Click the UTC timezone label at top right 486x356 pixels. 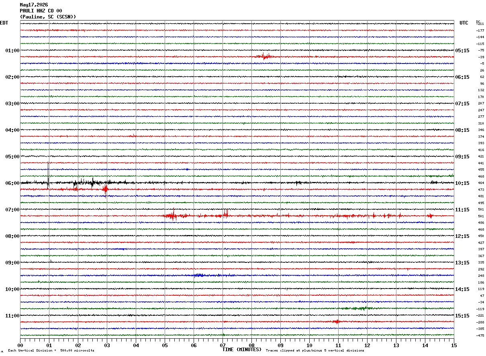pos(464,23)
